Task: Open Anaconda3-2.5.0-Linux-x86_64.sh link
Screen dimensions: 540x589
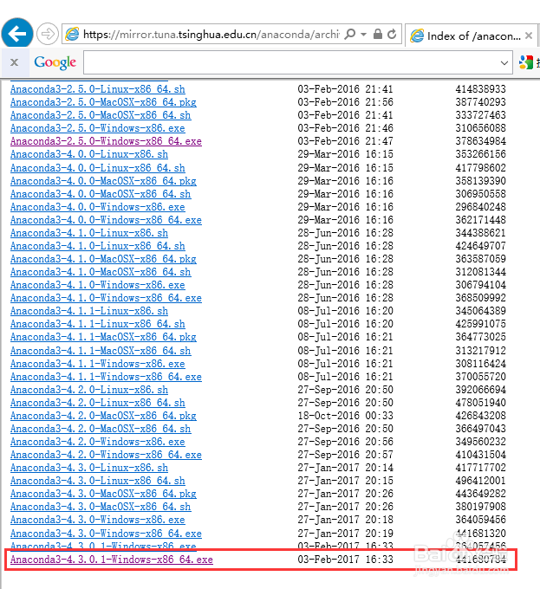Action: tap(98, 89)
